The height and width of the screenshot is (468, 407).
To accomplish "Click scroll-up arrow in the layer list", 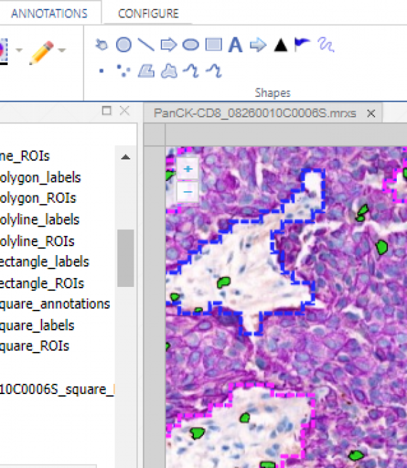I will [125, 157].
